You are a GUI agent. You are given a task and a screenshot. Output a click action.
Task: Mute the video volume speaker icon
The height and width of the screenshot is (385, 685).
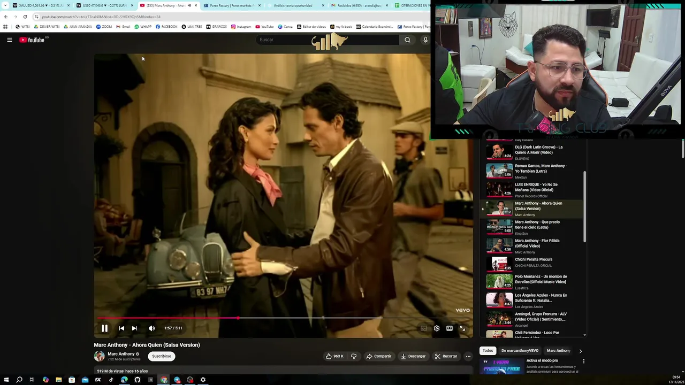(151, 328)
